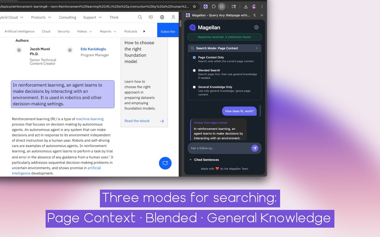Open the Chrome profile avatar

tap(254, 6)
